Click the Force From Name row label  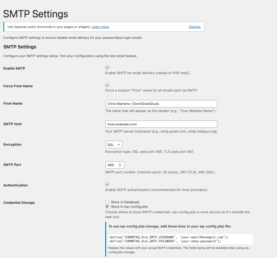coord(18,86)
